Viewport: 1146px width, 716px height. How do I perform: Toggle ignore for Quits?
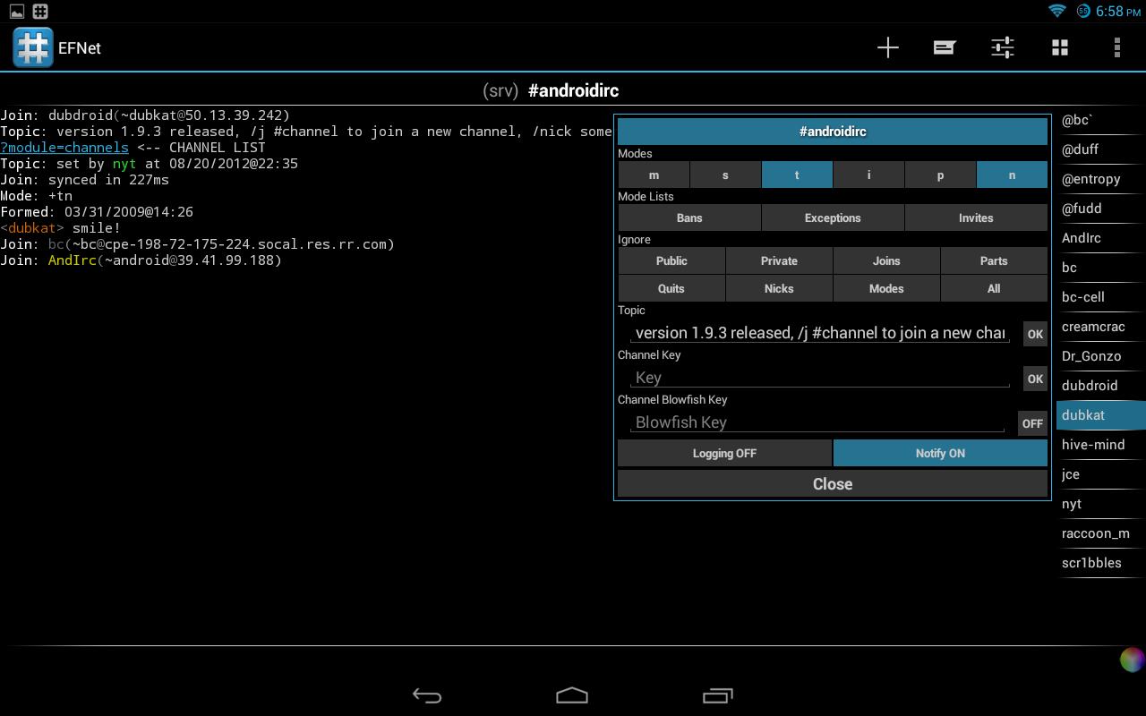tap(671, 288)
